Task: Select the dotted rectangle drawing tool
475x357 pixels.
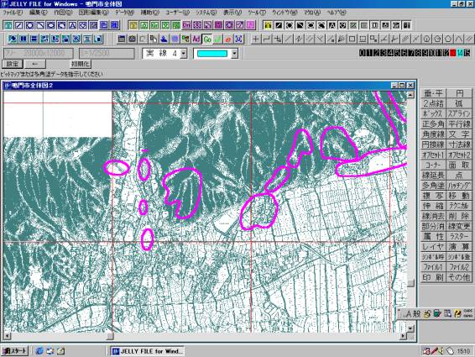Action: 363,39
